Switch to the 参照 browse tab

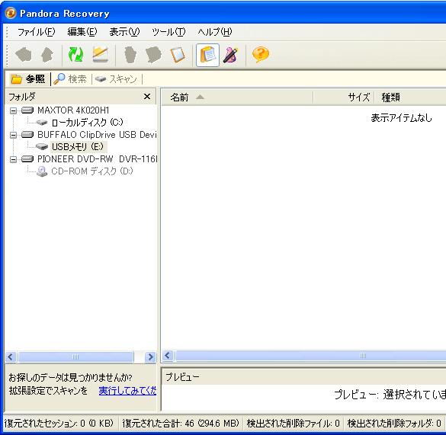(28, 79)
